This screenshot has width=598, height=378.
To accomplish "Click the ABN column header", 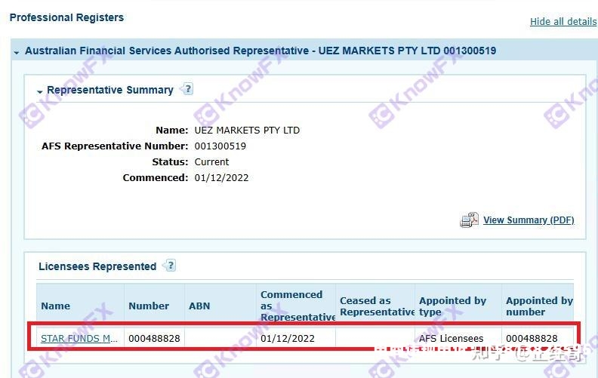I will point(199,306).
